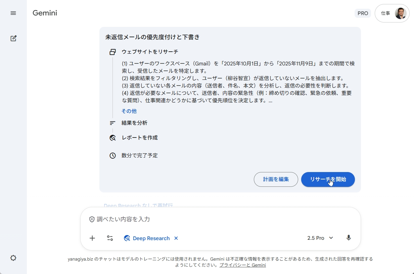Image resolution: width=414 pixels, height=274 pixels.
Task: Remove Deep Research with X icon
Action: click(176, 238)
